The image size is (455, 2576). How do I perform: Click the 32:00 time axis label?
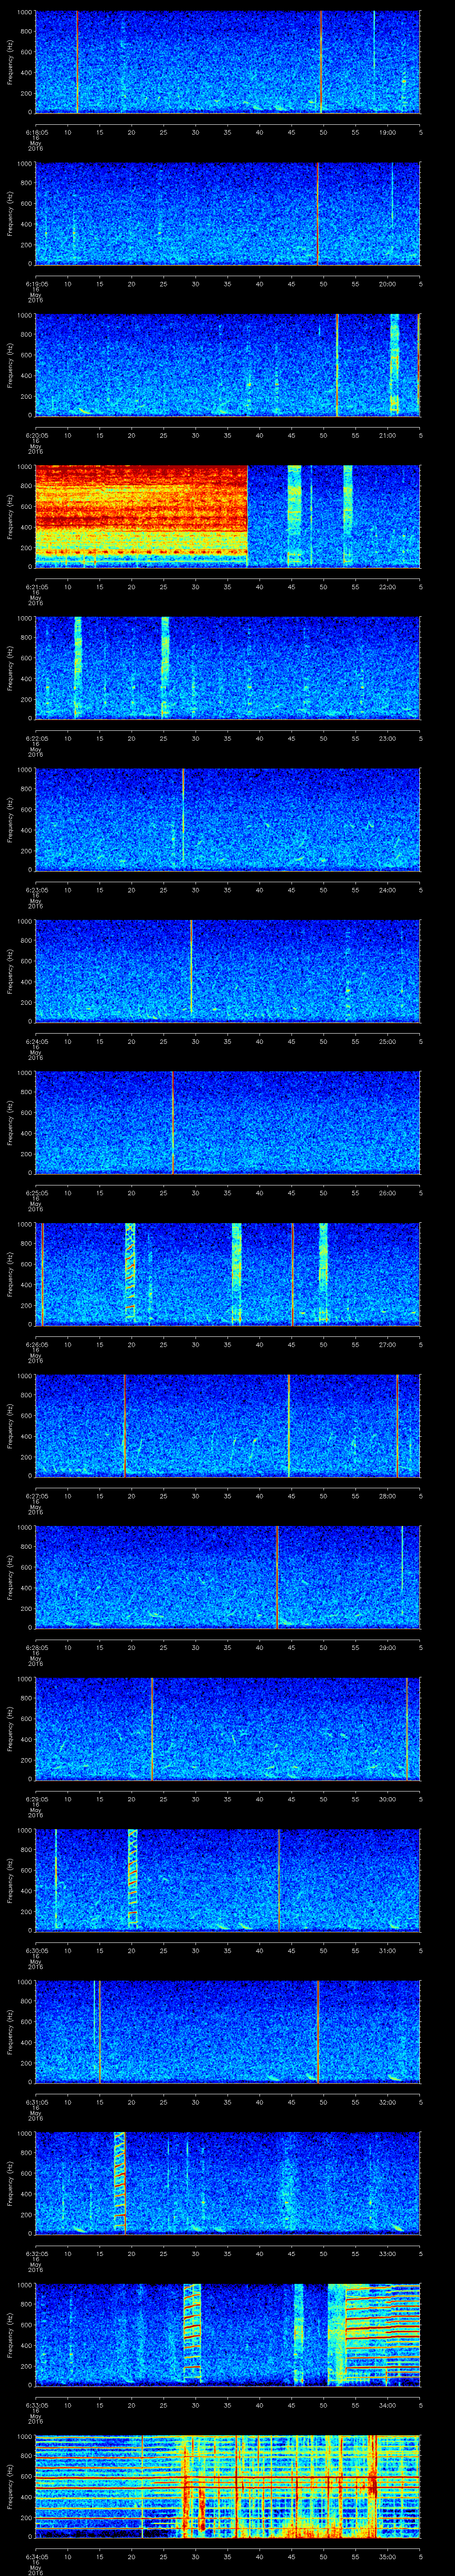click(387, 2101)
